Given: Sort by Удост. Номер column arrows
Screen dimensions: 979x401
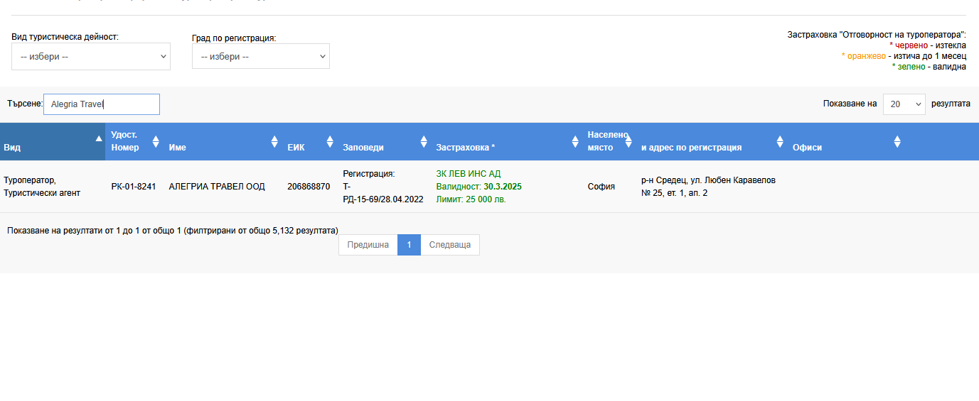Looking at the screenshot, I should [x=156, y=141].
